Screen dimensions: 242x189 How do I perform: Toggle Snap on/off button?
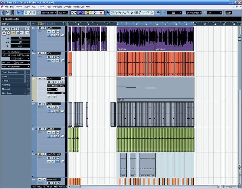164,13
